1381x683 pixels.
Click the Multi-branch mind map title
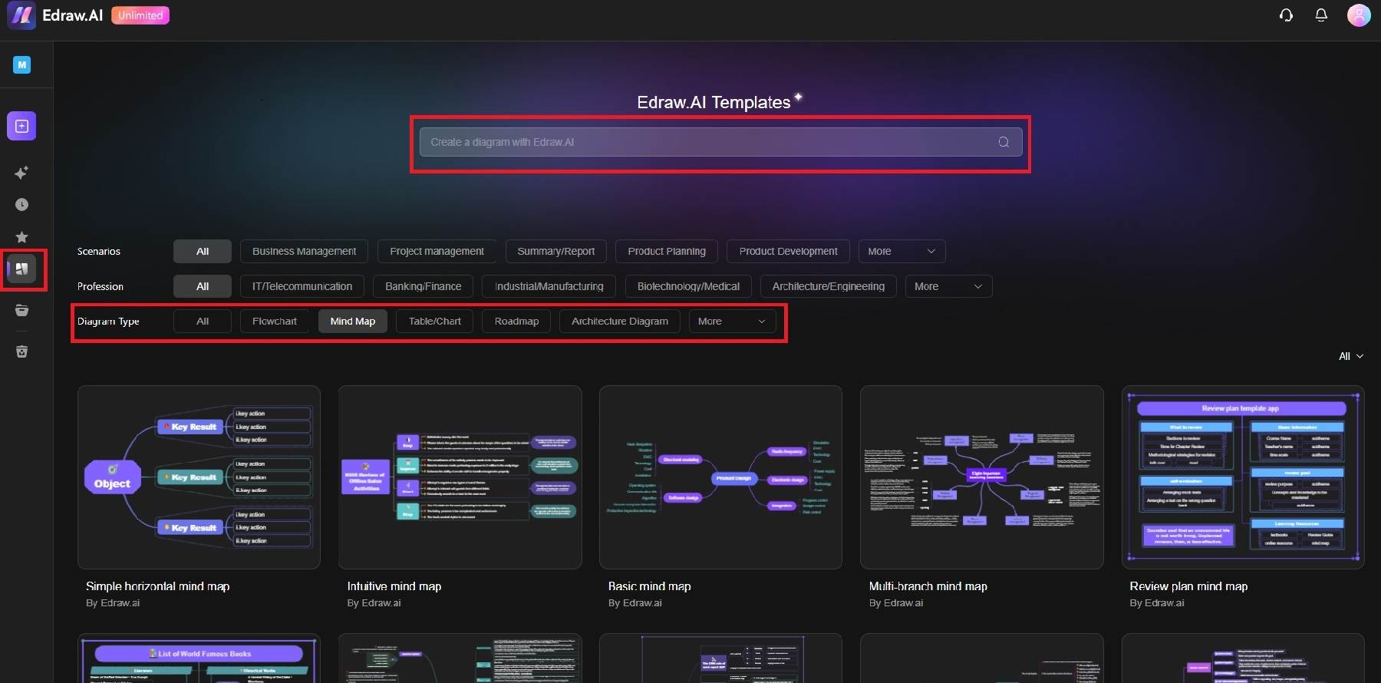pyautogui.click(x=928, y=586)
